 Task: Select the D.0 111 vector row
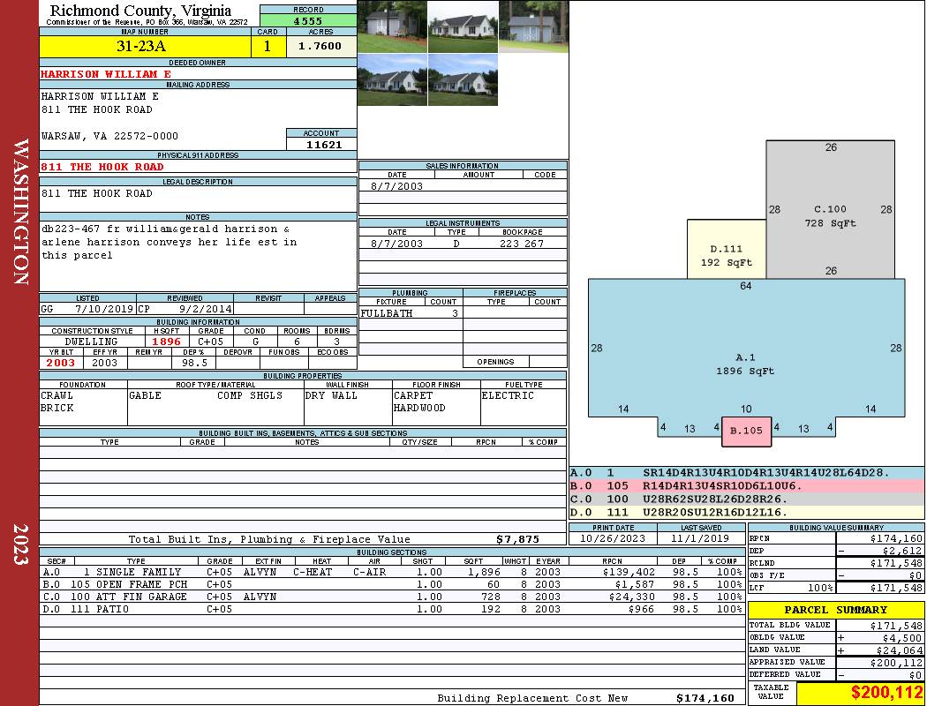tap(747, 512)
